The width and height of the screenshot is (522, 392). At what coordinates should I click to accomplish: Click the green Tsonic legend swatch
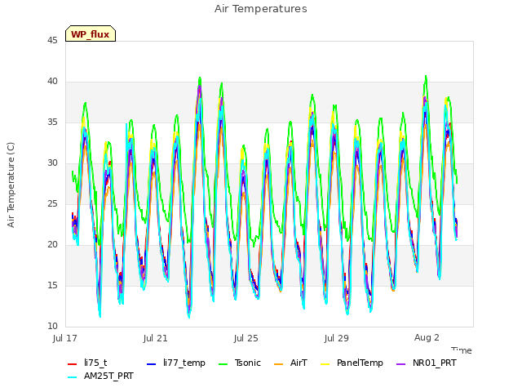pos(223,364)
